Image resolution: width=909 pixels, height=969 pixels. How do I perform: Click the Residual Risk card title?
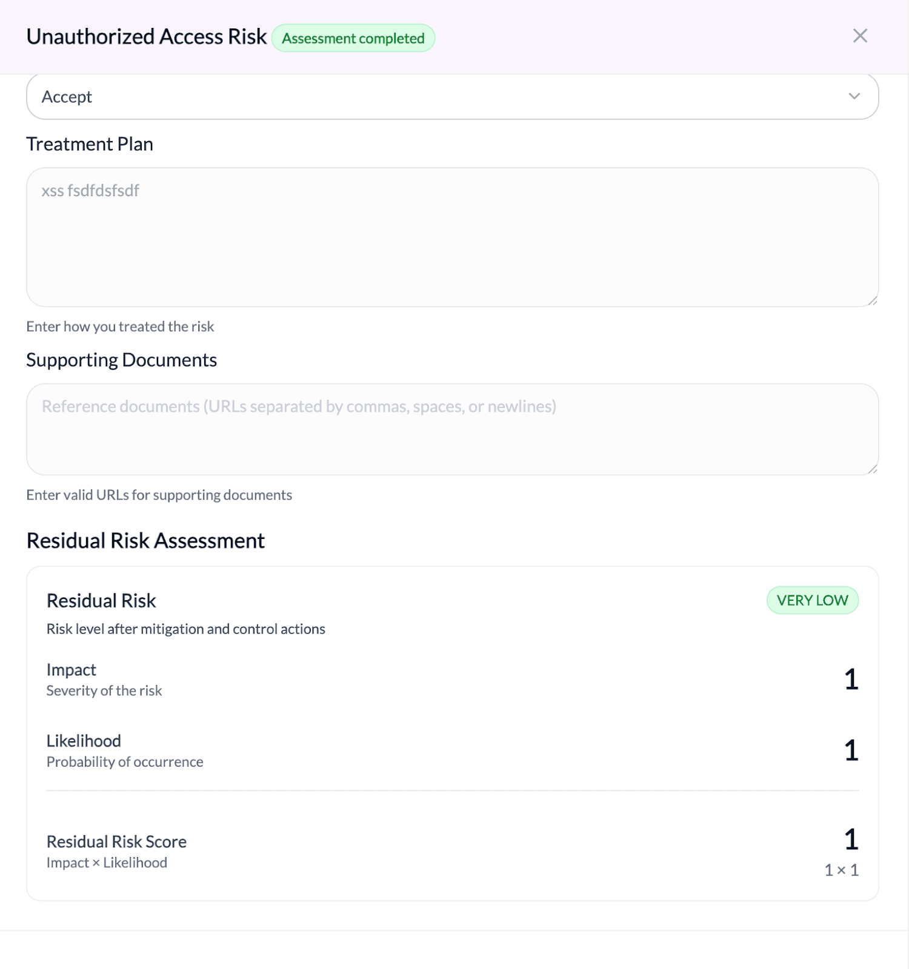(x=101, y=601)
